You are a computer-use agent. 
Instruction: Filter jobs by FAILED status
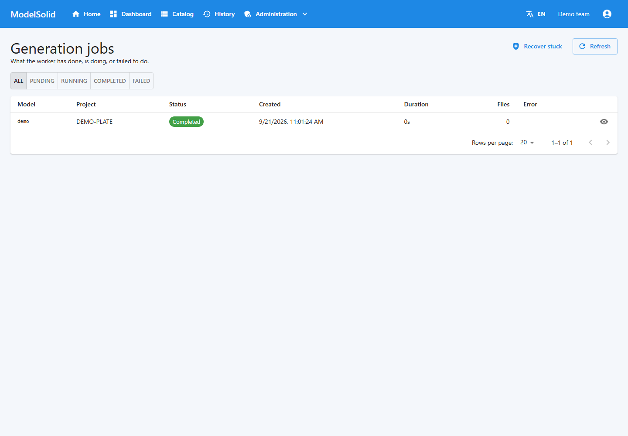[141, 81]
